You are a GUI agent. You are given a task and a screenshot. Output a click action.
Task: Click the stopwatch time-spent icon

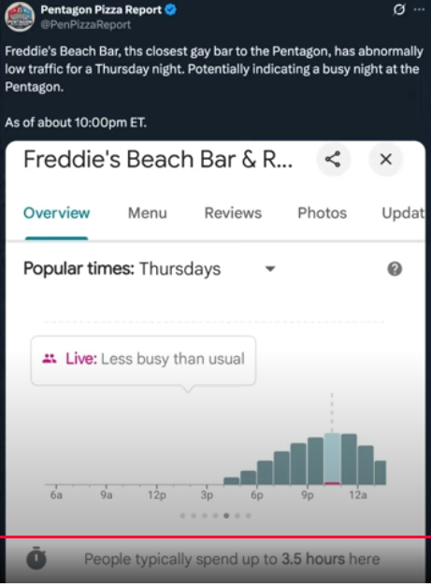(x=36, y=558)
